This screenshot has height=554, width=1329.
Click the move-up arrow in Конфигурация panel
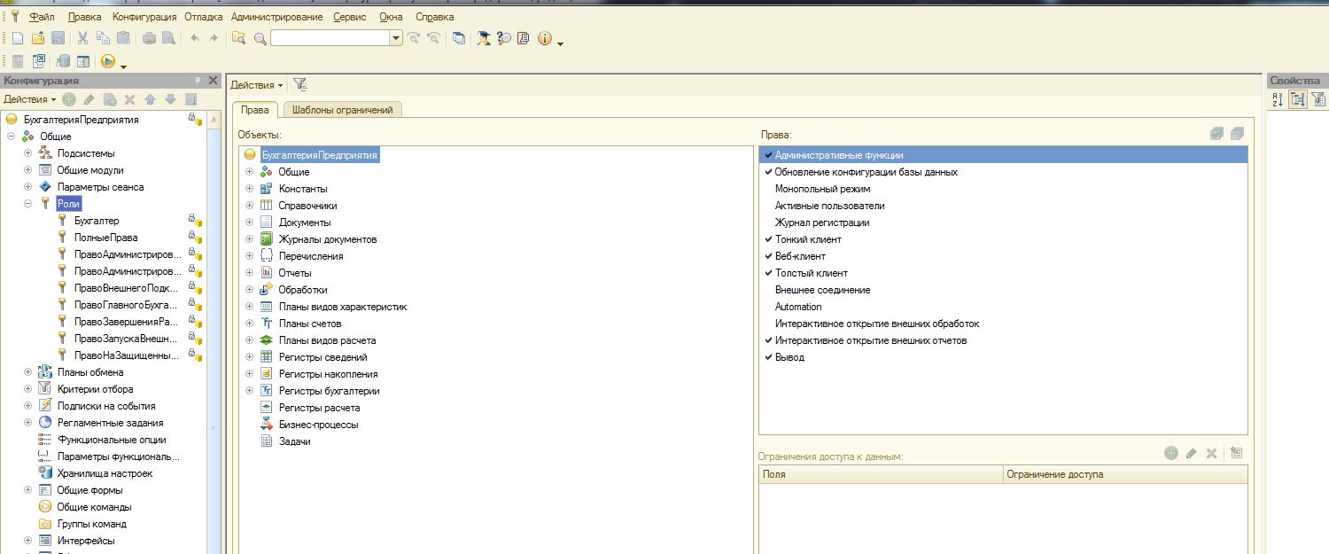pyautogui.click(x=150, y=99)
